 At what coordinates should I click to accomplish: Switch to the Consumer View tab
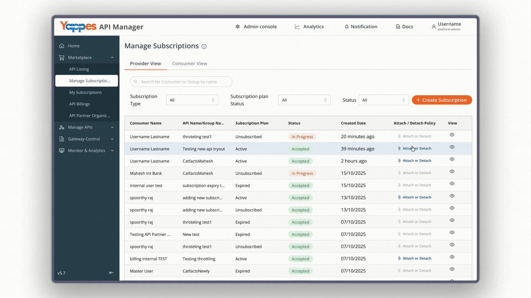pyautogui.click(x=189, y=63)
